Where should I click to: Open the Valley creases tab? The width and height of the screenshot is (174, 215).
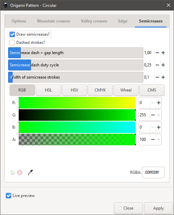click(x=94, y=21)
